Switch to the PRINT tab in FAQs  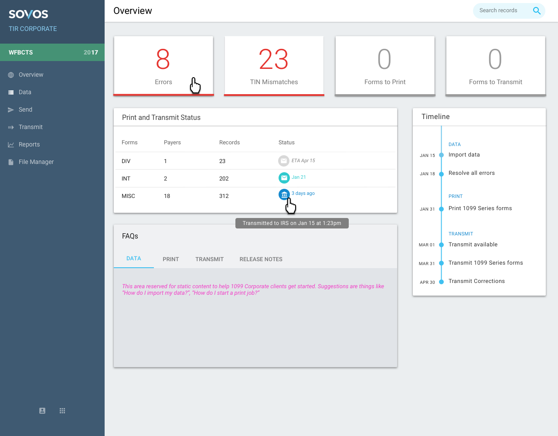(171, 259)
